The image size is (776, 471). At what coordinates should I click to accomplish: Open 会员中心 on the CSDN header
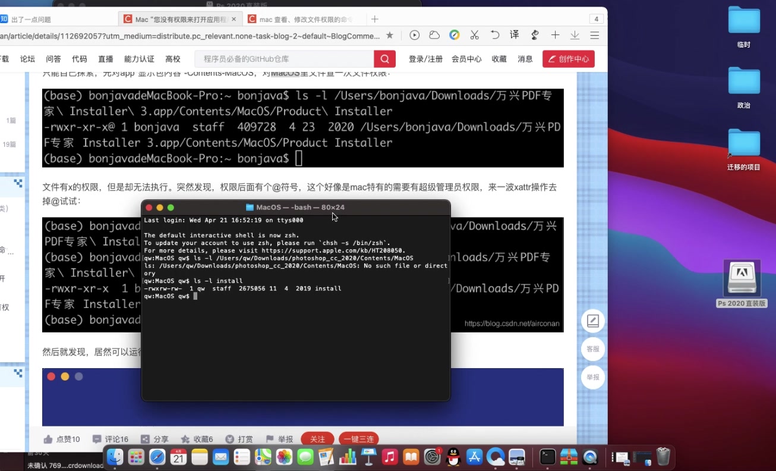pos(466,59)
